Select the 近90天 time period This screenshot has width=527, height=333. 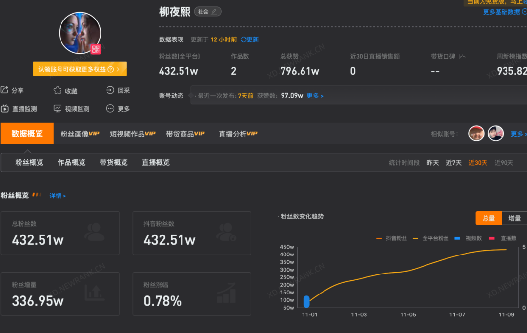[x=504, y=163]
